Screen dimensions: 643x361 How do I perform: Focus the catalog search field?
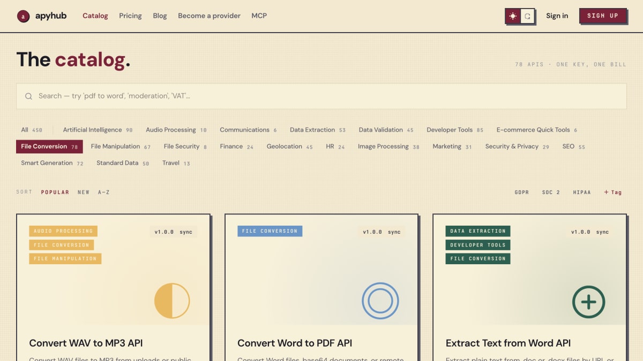click(x=322, y=96)
